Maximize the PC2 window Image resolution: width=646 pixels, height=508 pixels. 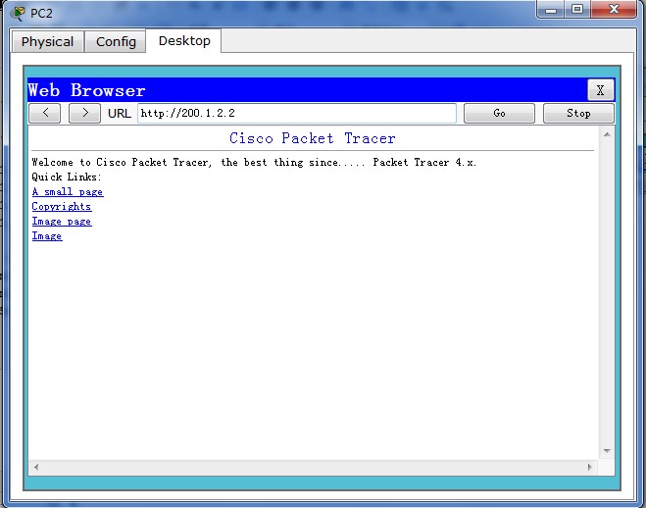point(577,9)
